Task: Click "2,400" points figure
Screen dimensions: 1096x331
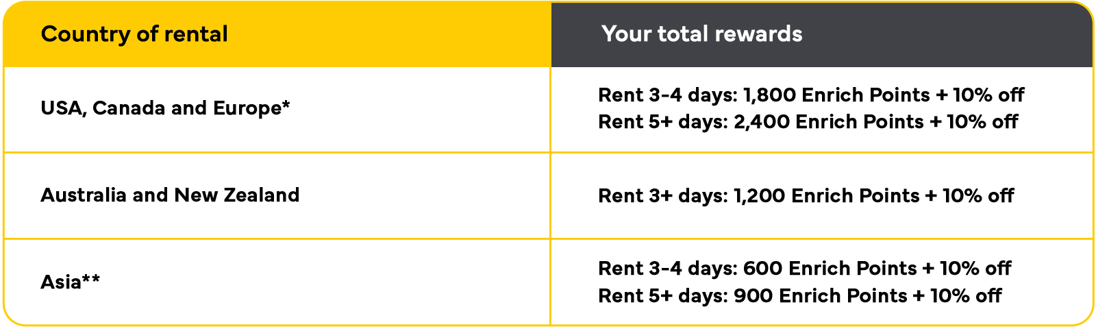Action: tap(762, 122)
